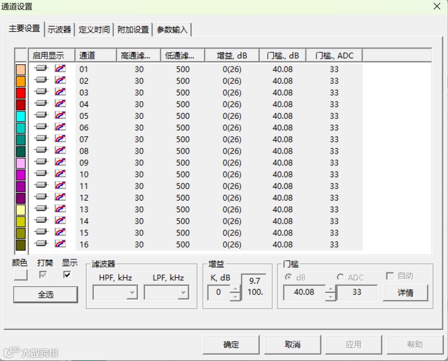Toggle sensor icon on channel 13 row
The image size is (448, 361).
click(x=41, y=208)
